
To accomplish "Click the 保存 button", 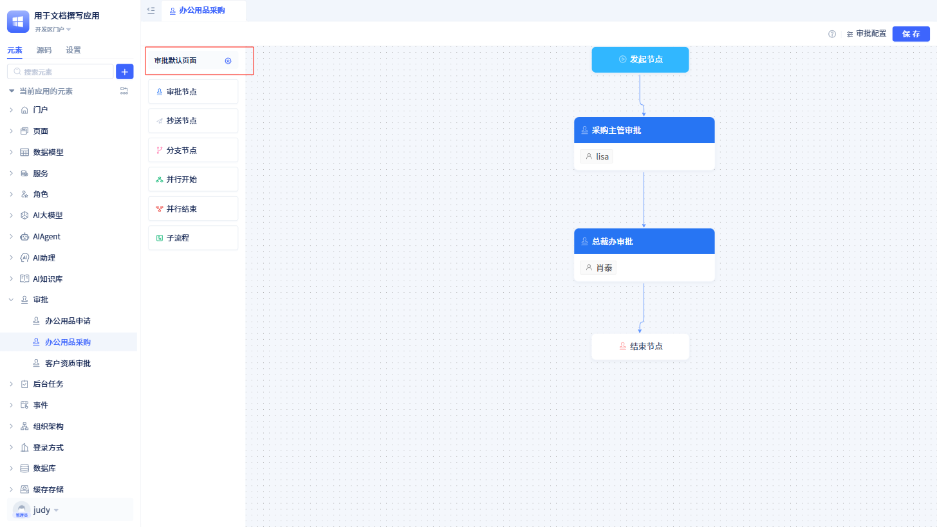I will tap(911, 34).
